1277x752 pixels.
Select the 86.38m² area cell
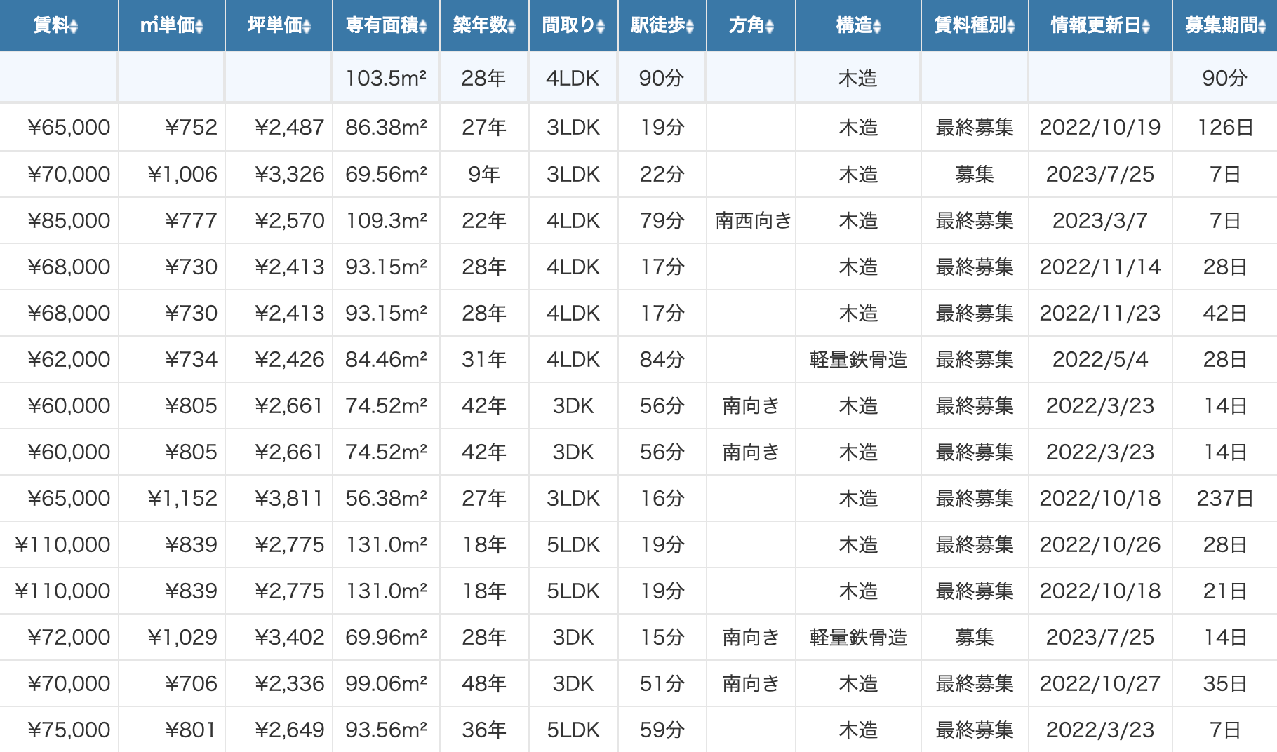tap(386, 128)
